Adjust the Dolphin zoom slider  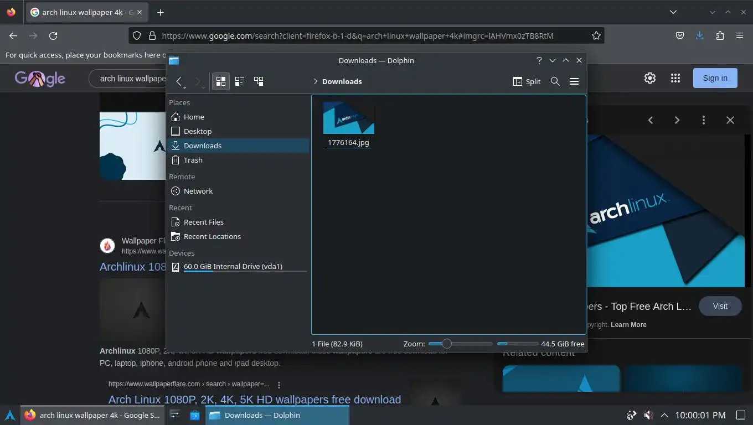(460, 344)
